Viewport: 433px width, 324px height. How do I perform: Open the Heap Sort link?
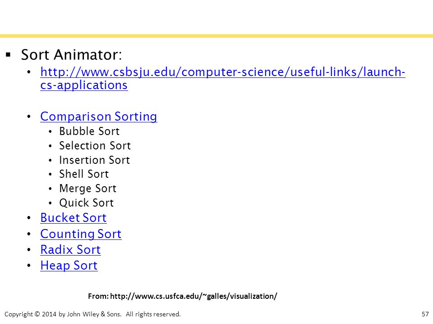point(69,265)
